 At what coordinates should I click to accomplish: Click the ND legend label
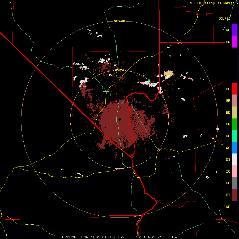click(228, 207)
